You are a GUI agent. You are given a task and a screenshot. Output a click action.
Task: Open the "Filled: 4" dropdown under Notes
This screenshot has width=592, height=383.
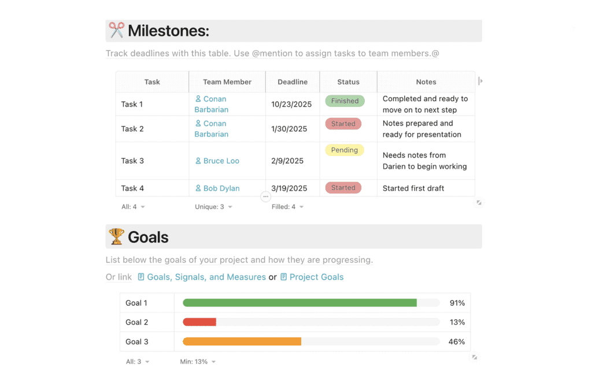pos(288,206)
